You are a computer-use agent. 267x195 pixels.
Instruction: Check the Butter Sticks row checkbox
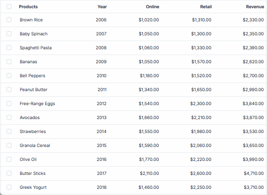[x=9, y=173]
